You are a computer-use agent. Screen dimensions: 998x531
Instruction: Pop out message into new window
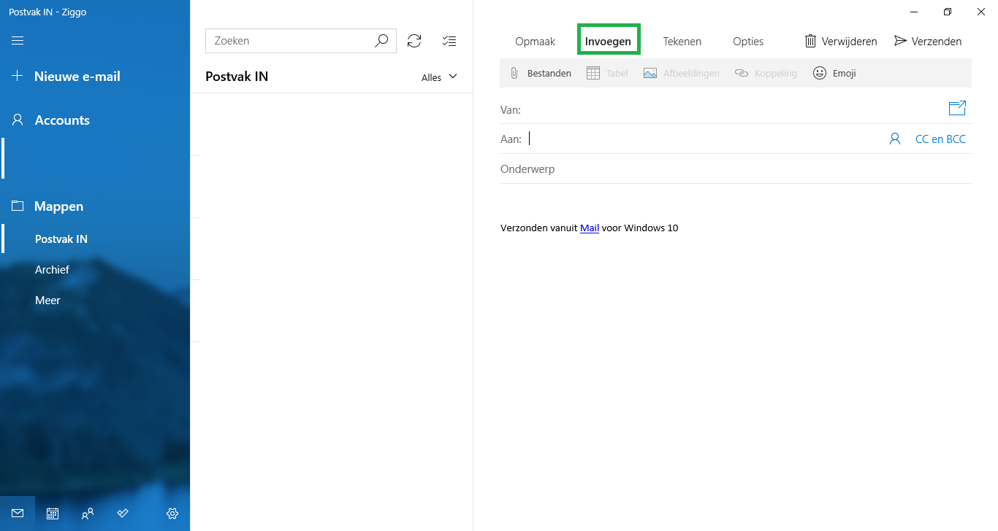957,108
